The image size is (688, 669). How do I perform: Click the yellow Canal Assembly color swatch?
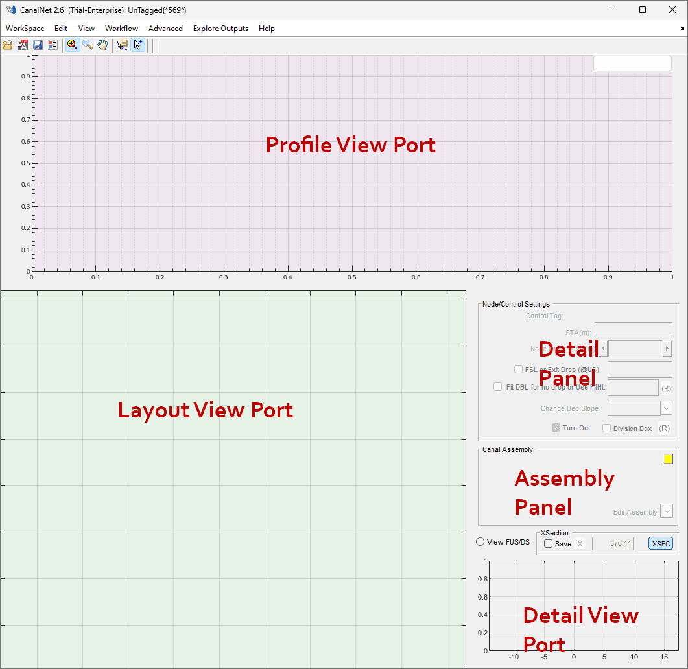pos(668,459)
